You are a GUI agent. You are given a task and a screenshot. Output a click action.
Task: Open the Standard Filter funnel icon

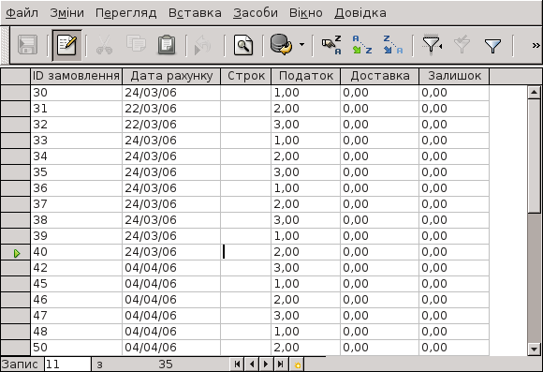[x=492, y=45]
